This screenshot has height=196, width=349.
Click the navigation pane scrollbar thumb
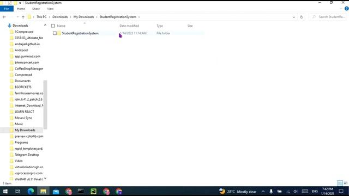[45, 105]
